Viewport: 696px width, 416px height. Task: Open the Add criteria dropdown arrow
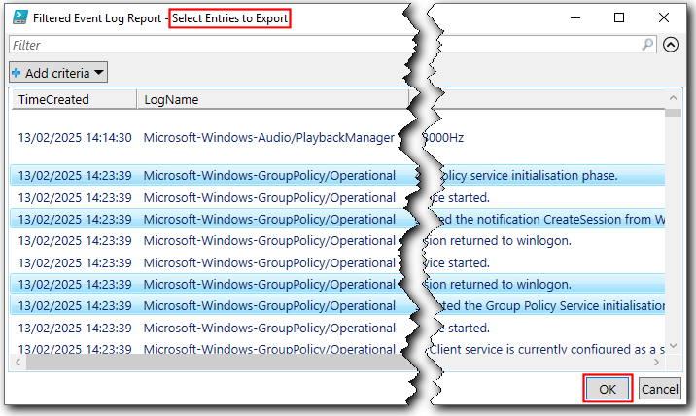[x=98, y=73]
